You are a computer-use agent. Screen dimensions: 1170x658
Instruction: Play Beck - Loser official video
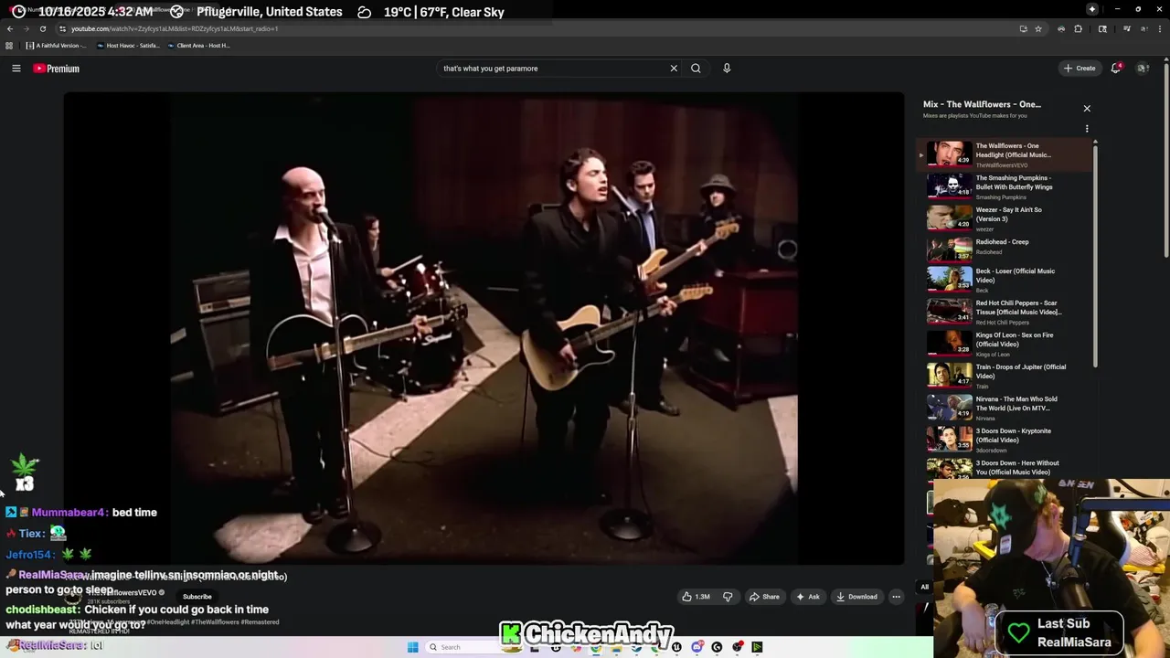point(1005,280)
